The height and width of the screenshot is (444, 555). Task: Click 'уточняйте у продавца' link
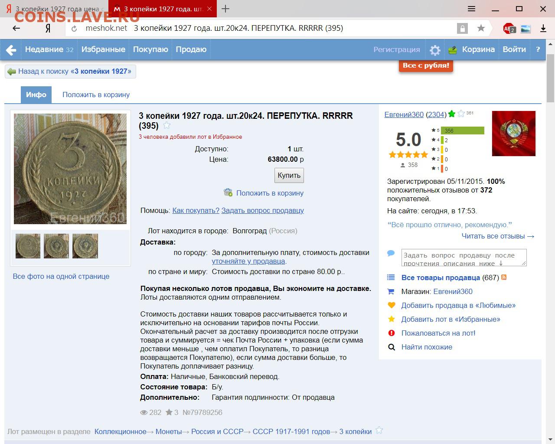[248, 261]
